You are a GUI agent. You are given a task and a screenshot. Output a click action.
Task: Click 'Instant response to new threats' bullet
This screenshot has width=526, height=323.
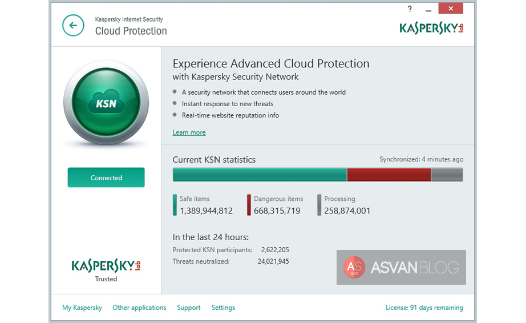[228, 104]
